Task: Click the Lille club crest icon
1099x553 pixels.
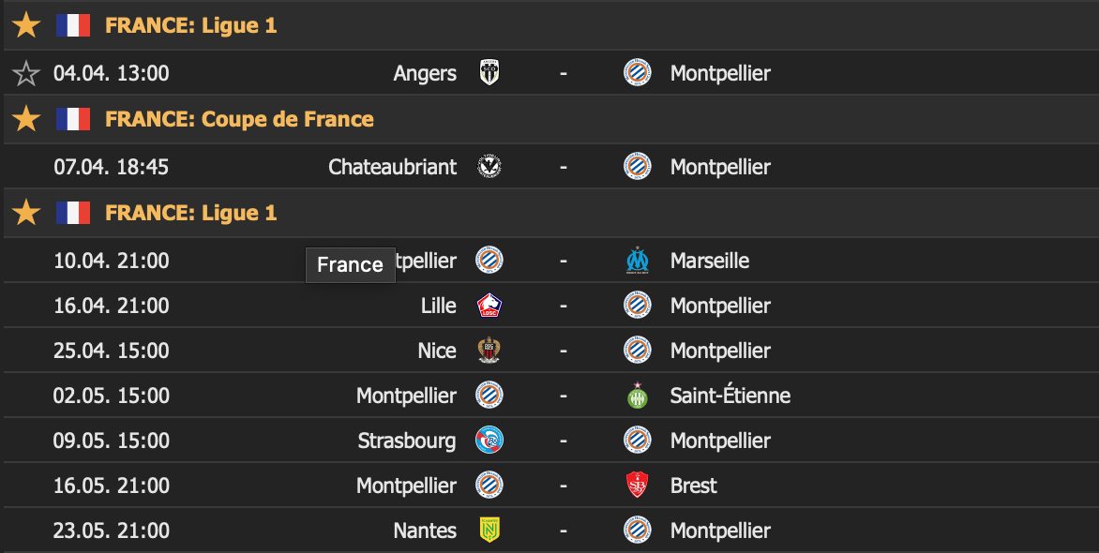Action: click(x=489, y=306)
